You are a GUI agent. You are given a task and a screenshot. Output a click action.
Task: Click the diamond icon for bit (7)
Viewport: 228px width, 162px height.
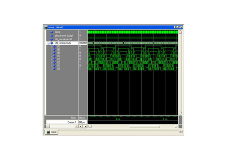point(54,47)
